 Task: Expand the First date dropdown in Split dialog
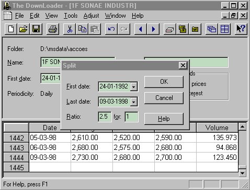[x=134, y=86]
